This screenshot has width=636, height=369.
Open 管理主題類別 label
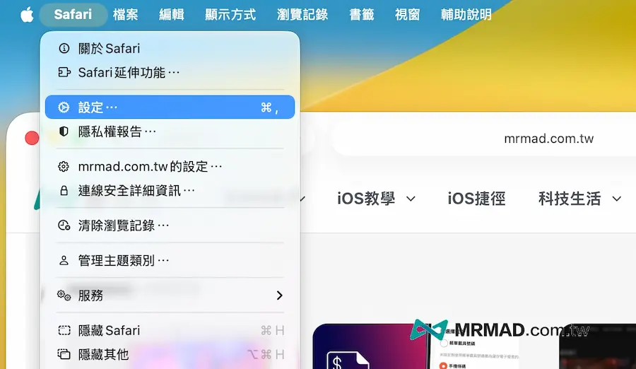[x=123, y=261]
